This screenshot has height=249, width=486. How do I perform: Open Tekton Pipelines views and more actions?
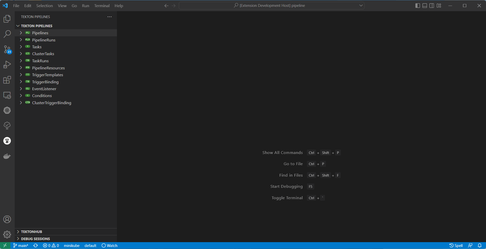[x=110, y=17]
